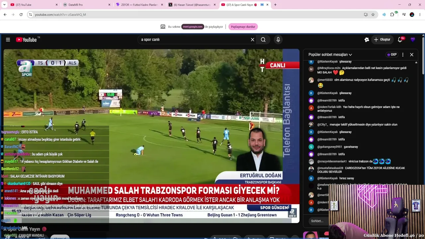Open the browser extensions puzzle icon
Viewport: 425px width, 239px height.
[392, 15]
